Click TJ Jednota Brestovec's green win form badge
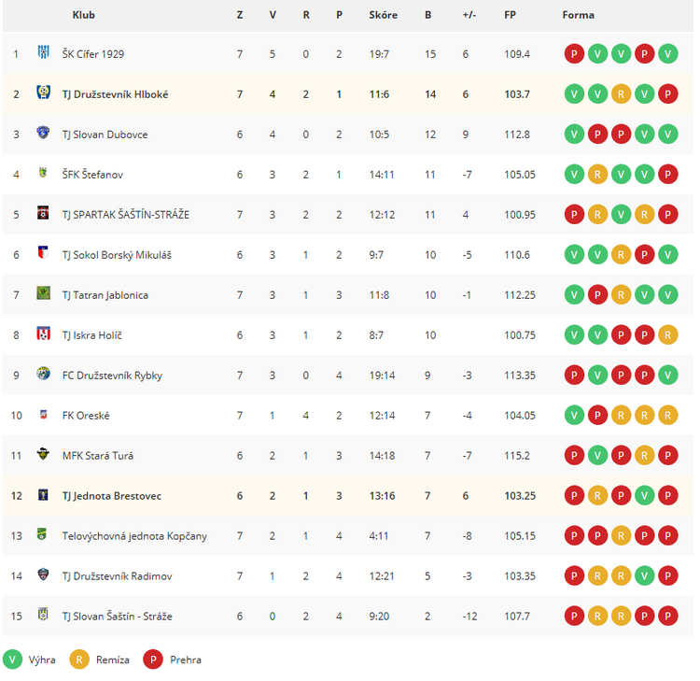The width and height of the screenshot is (700, 681). [x=644, y=495]
